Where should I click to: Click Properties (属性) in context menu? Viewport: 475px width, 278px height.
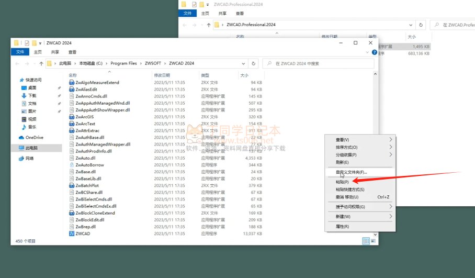point(342,226)
